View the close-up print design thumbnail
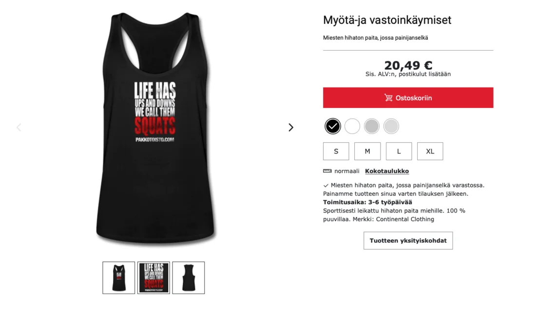The image size is (536, 313). (x=153, y=278)
